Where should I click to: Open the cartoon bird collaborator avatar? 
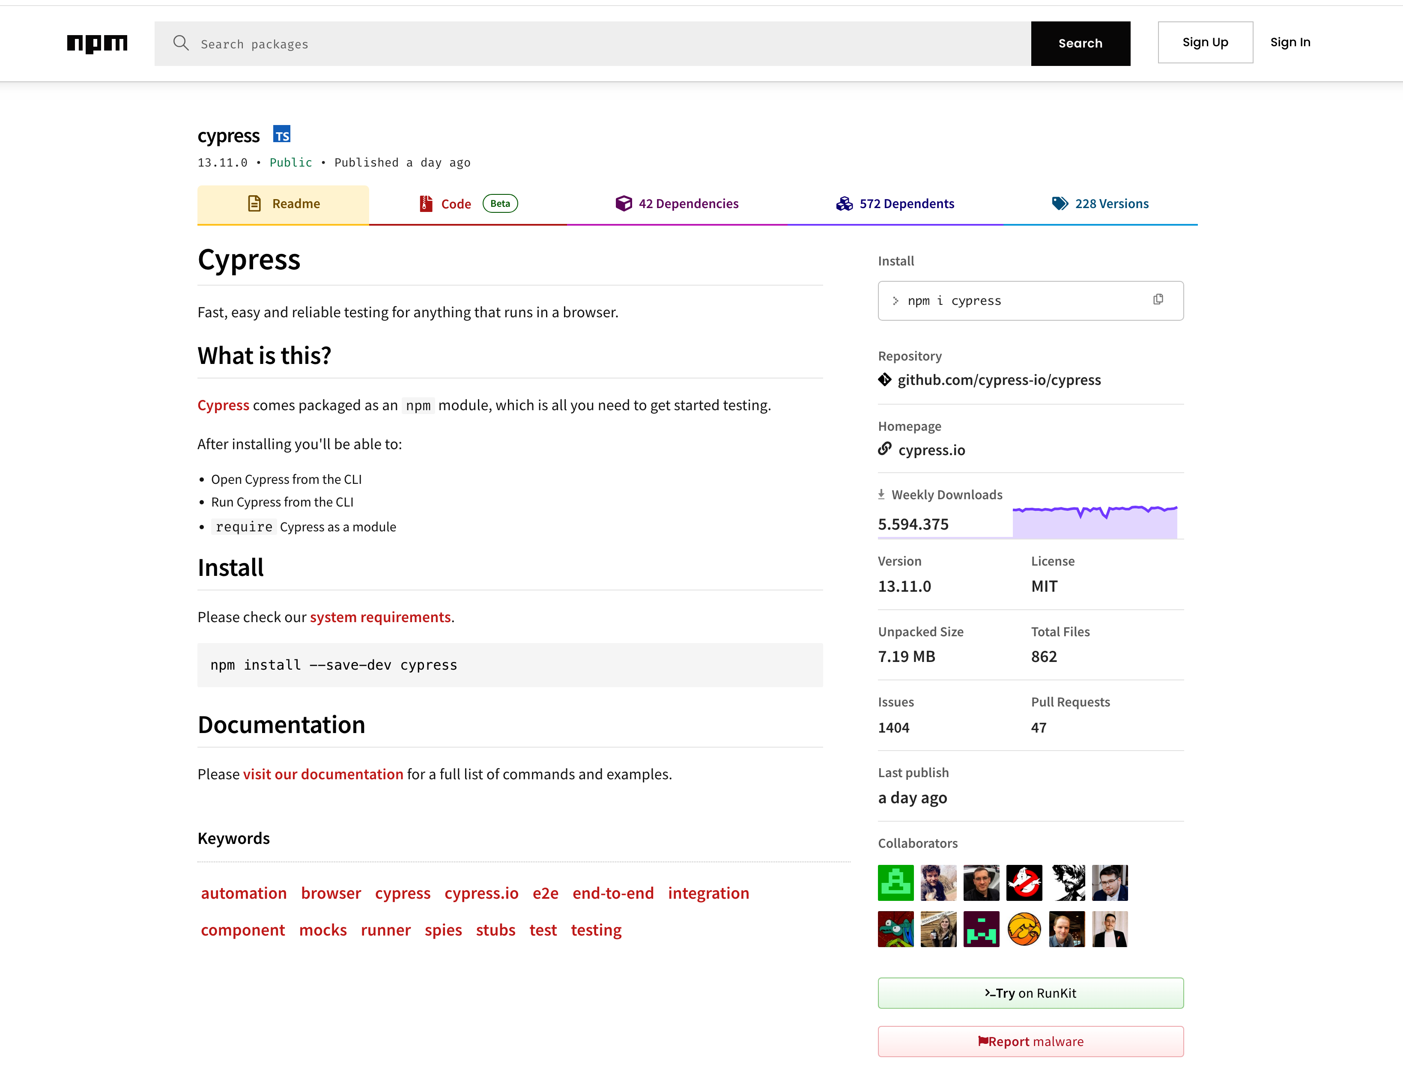896,929
